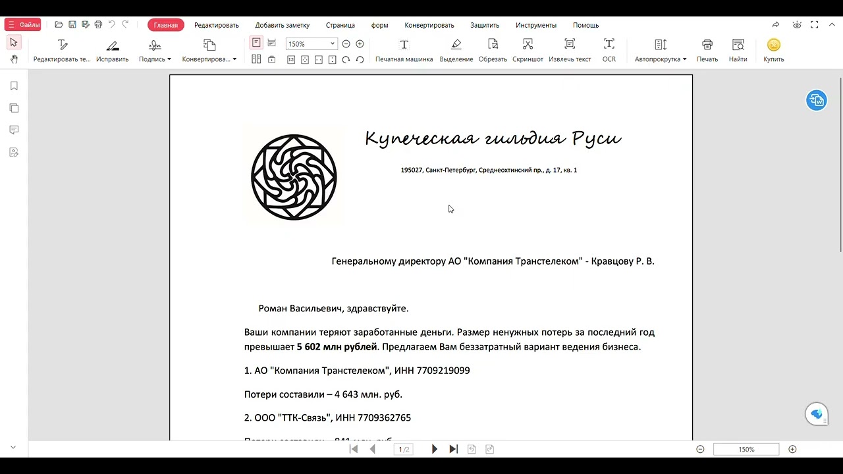Image resolution: width=843 pixels, height=474 pixels.
Task: Open the Страница tab
Action: click(x=340, y=25)
